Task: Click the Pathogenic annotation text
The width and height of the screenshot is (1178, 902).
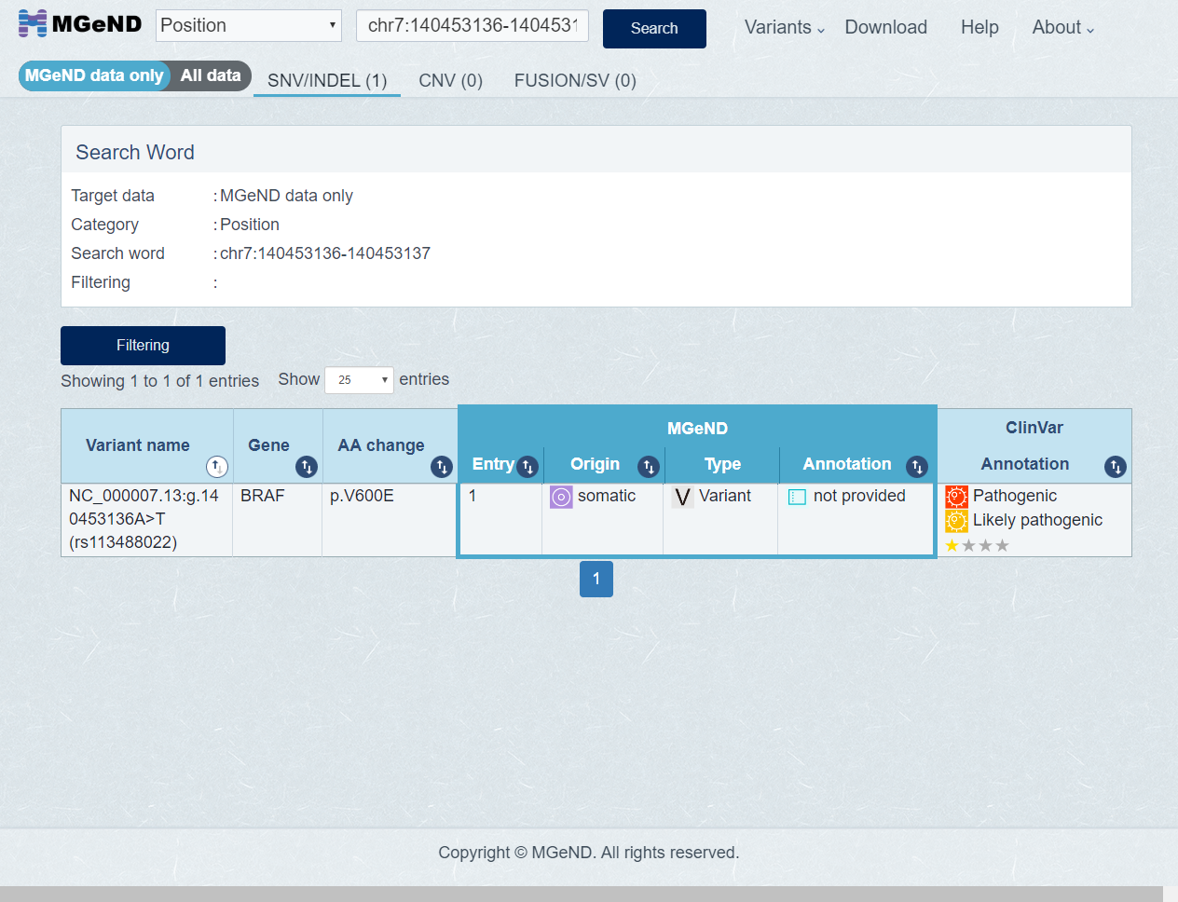Action: (1015, 496)
